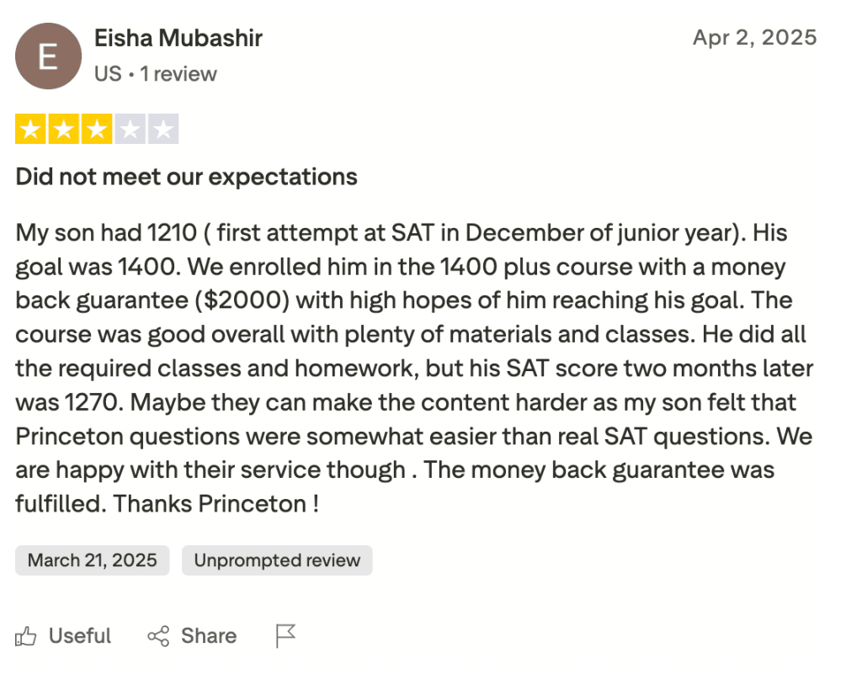This screenshot has height=674, width=862.
Task: Click the fifth gray star in the rating
Action: coord(163,128)
